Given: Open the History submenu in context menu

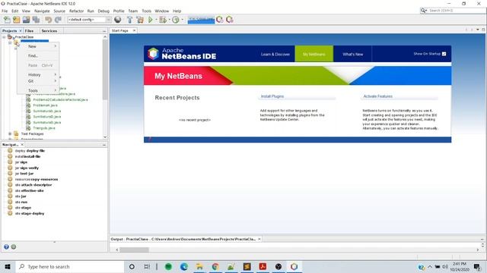Looking at the screenshot, I should 38,75.
